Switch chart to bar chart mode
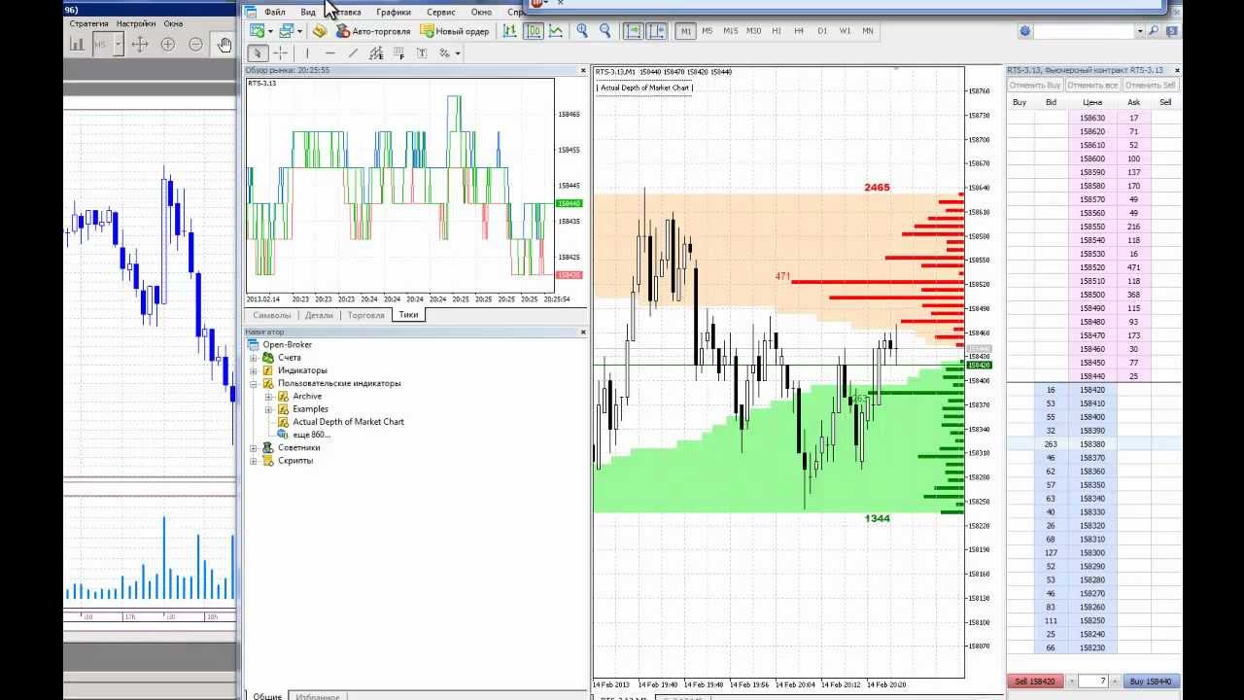 click(510, 31)
